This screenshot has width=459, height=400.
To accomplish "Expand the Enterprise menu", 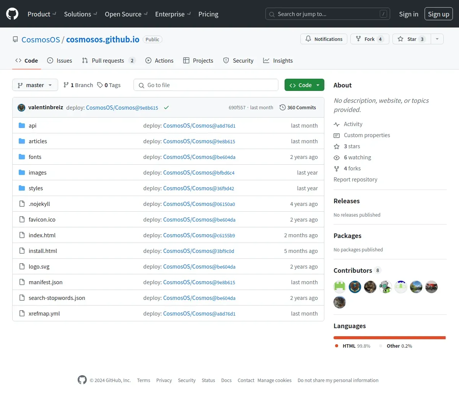I will click(173, 14).
